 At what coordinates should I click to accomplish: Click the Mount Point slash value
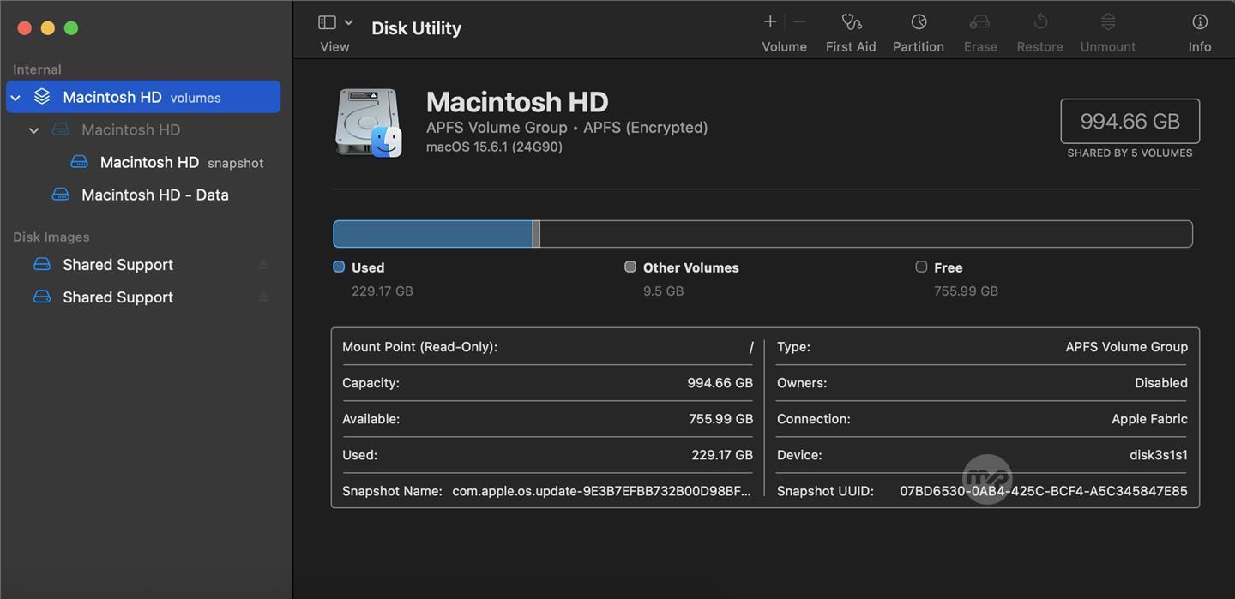tap(751, 347)
